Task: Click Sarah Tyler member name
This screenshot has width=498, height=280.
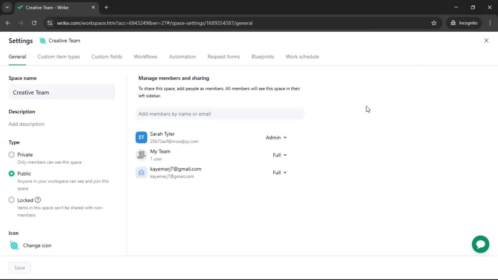Action: [x=162, y=134]
